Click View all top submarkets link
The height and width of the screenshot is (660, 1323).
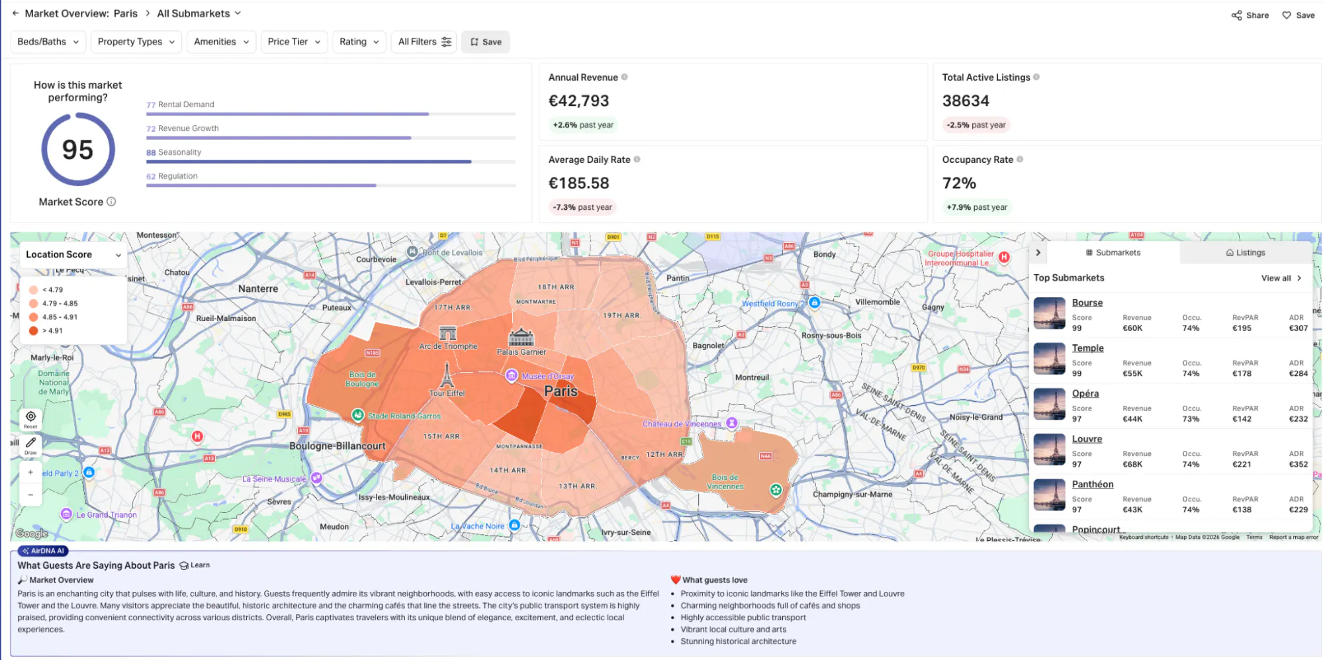point(1281,278)
